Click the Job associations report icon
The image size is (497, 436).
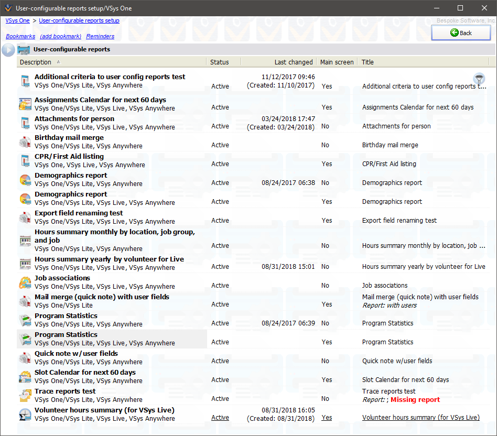25,282
